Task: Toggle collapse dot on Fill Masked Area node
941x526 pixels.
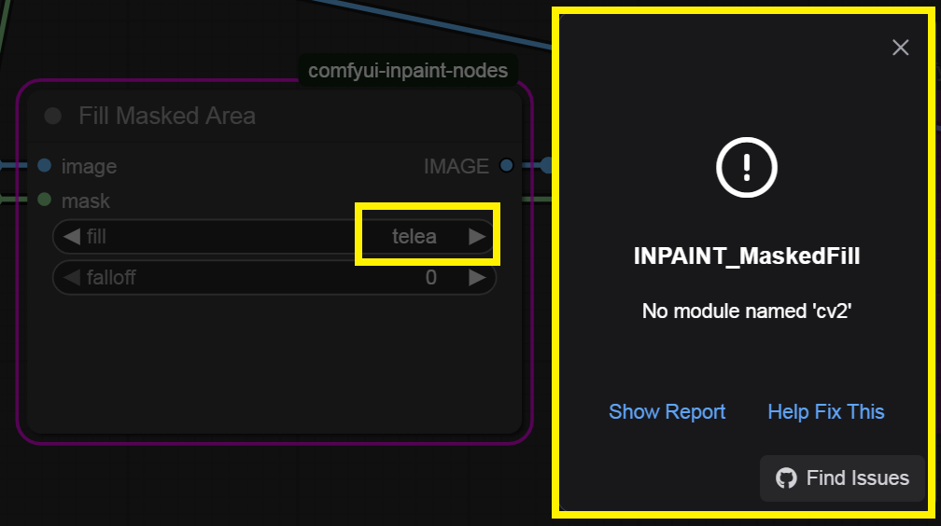Action: [x=53, y=116]
